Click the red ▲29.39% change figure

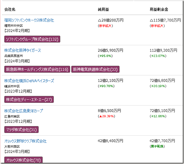click(x=107, y=116)
